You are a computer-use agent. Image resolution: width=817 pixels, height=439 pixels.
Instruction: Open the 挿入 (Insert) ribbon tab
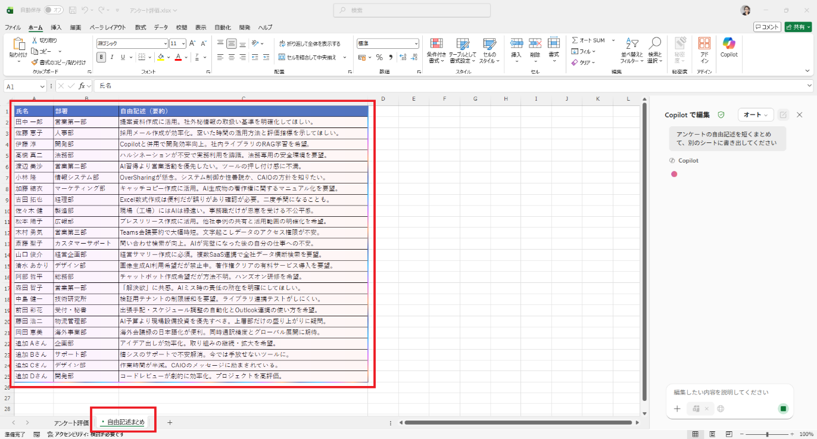click(x=56, y=27)
